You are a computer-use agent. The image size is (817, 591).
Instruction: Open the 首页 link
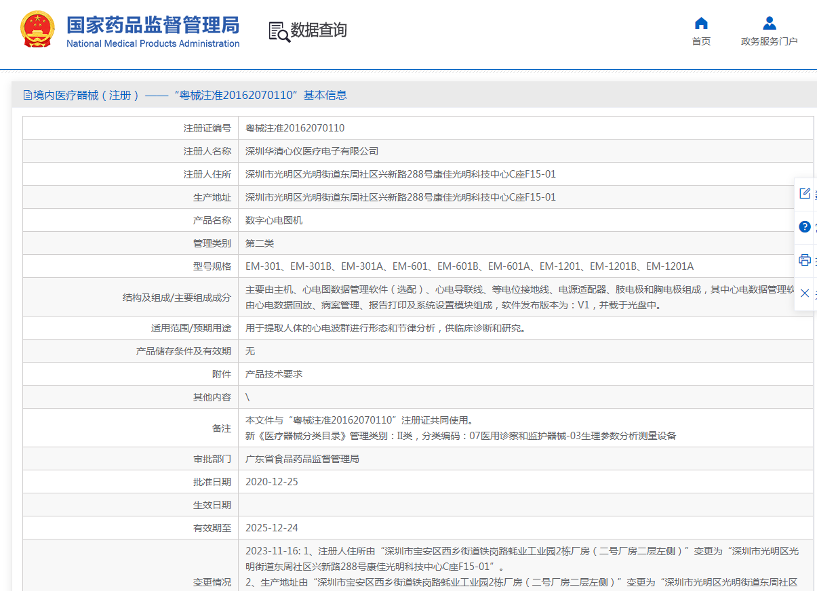(x=701, y=41)
